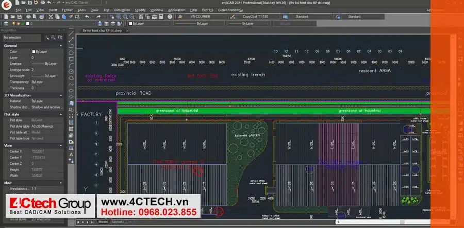This screenshot has height=228, width=464.
Task: Select the Circle tool in draw toolbar
Action: point(71,72)
